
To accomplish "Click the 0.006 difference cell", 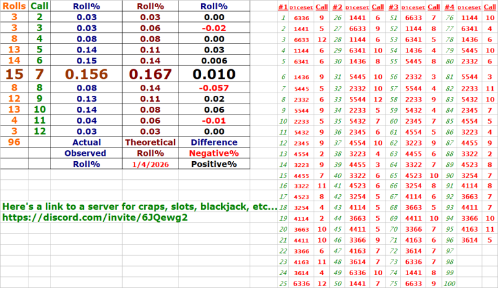I will 214,59.
